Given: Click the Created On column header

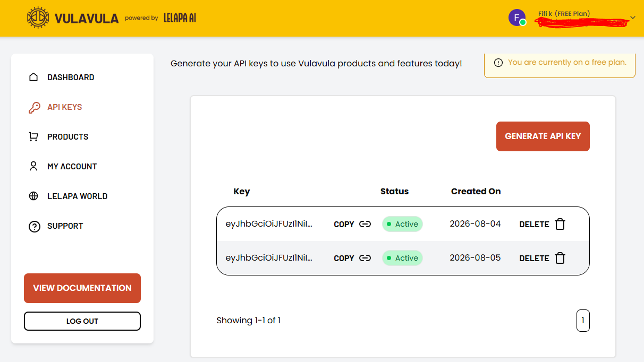Looking at the screenshot, I should tap(476, 191).
